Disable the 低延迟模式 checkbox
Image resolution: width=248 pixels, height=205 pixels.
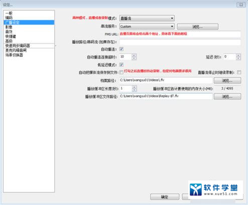tap(121, 65)
